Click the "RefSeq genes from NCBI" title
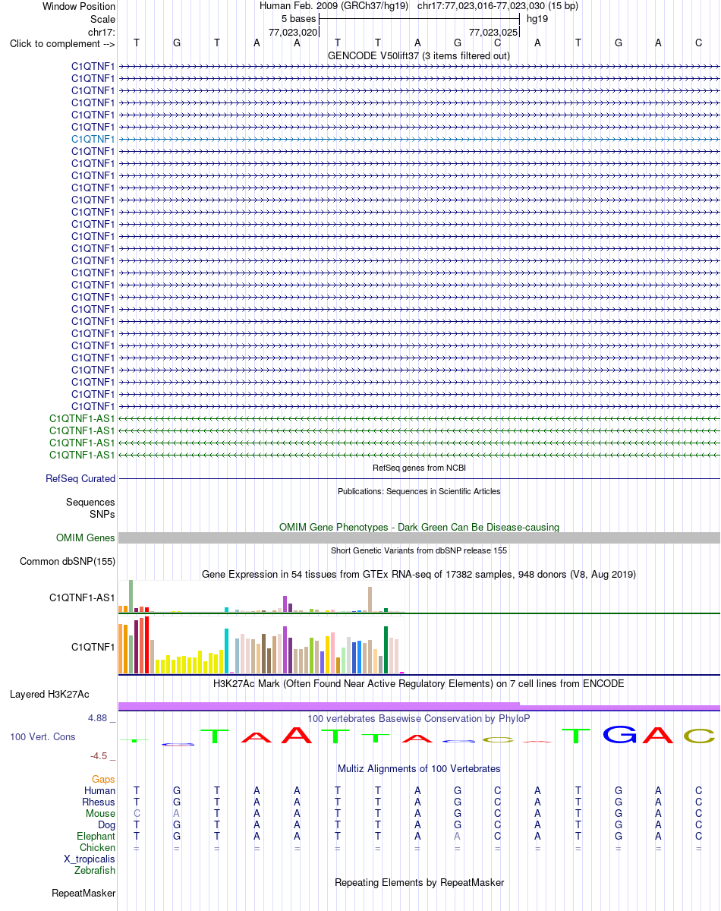The image size is (721, 911). pyautogui.click(x=419, y=468)
